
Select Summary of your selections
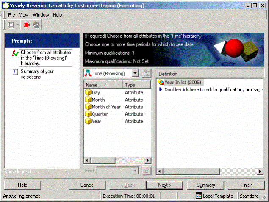pos(37,74)
